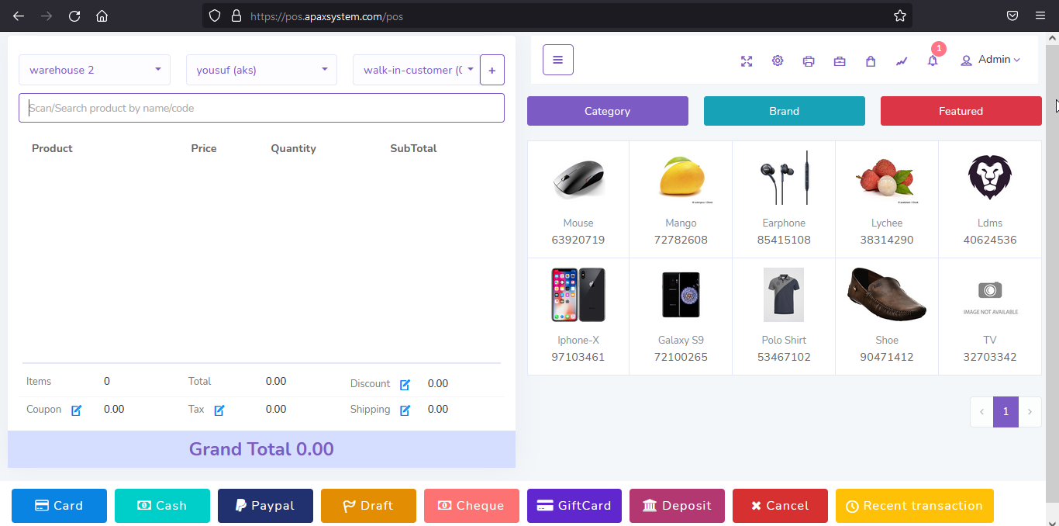Pay with Cash
The width and height of the screenshot is (1059, 526).
click(x=162, y=506)
